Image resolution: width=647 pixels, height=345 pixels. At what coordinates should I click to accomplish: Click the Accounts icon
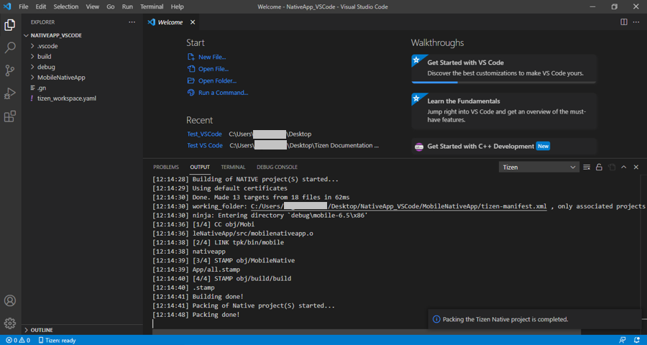10,300
